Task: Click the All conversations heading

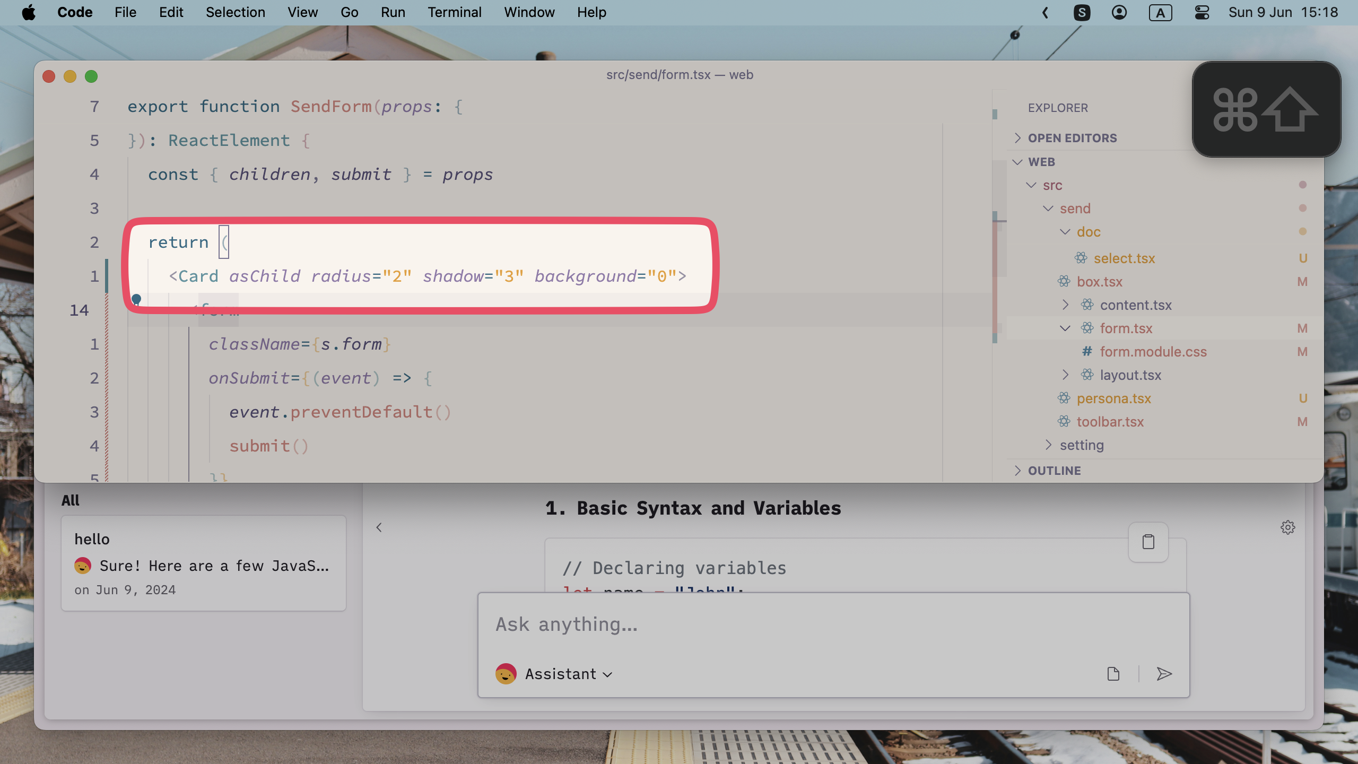Action: pyautogui.click(x=70, y=500)
